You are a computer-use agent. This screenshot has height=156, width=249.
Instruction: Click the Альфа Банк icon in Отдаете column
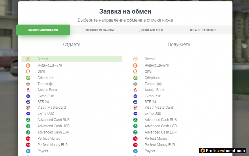click(x=28, y=90)
